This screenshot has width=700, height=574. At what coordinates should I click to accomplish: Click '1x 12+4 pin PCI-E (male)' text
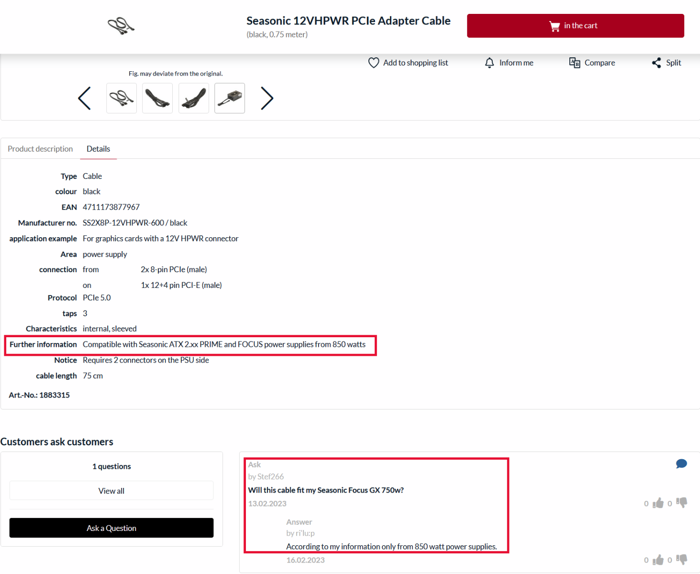181,285
